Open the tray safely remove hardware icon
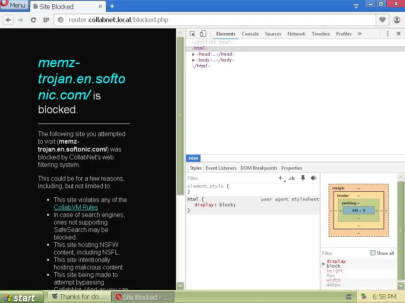The height and width of the screenshot is (303, 405). point(364,296)
